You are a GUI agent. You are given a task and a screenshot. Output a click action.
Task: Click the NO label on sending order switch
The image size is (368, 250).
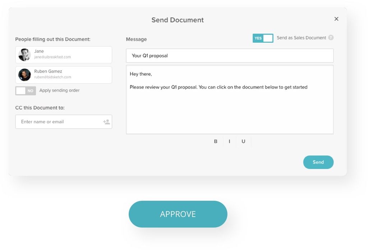click(x=31, y=91)
